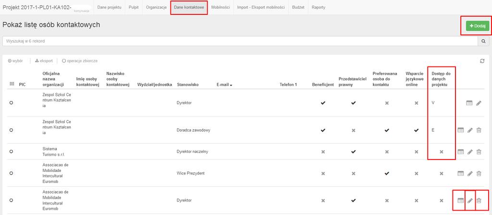
Task: Open the Raporty tab
Action: pos(319,7)
